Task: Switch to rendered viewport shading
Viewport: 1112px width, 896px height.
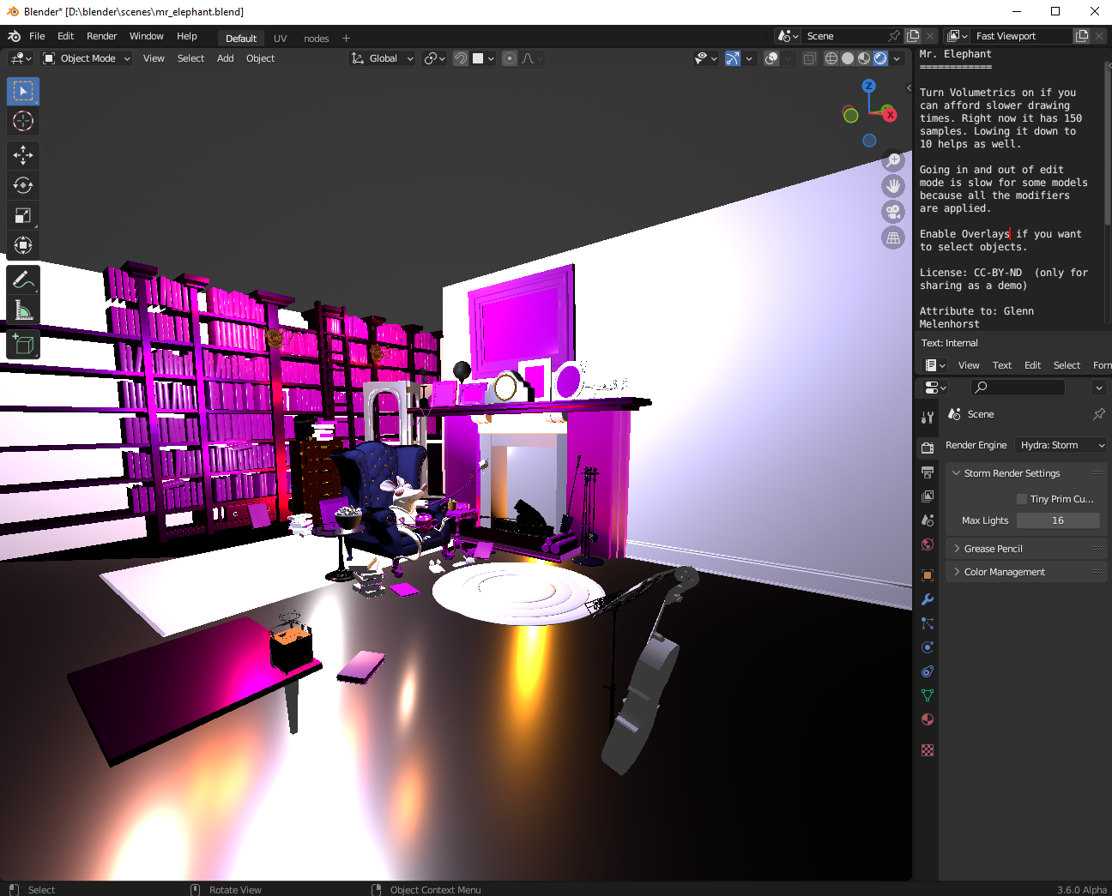Action: click(880, 58)
